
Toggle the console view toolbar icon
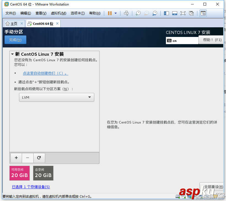[203, 13]
